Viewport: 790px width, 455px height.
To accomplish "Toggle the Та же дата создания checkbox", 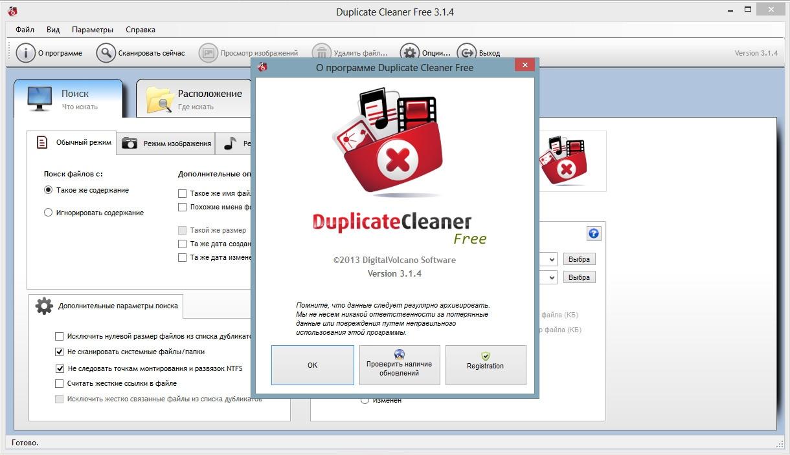I will pos(182,244).
